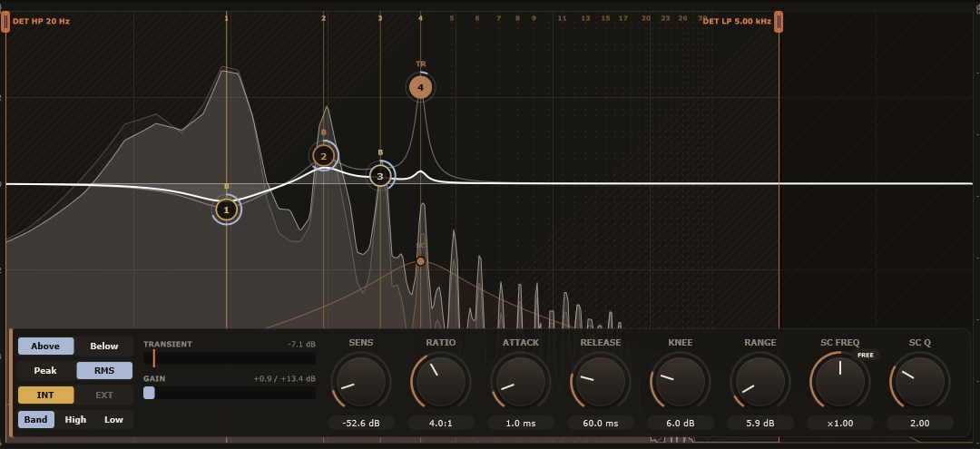Select inactive band marker 7 in ruler
The height and width of the screenshot is (449, 980).
[x=499, y=18]
